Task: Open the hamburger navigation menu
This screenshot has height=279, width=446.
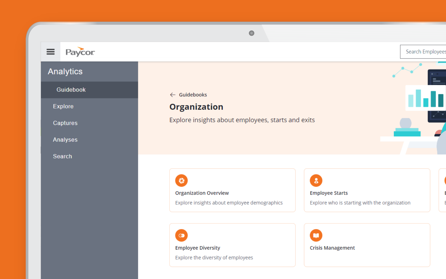Action: point(51,52)
